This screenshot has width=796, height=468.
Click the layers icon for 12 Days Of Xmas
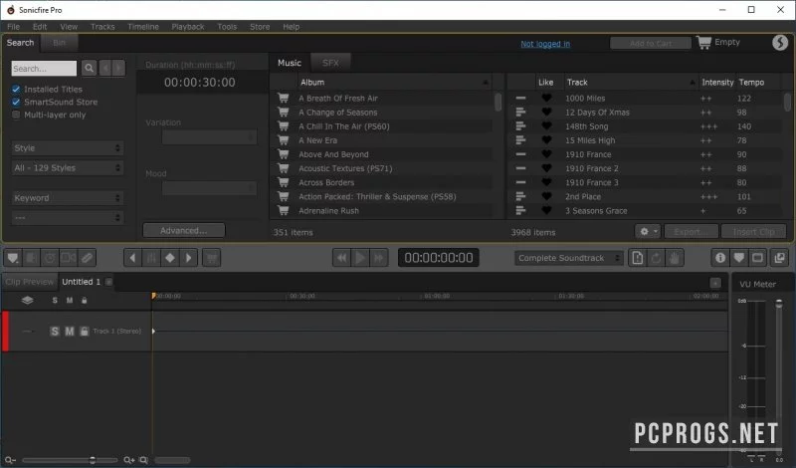click(520, 112)
